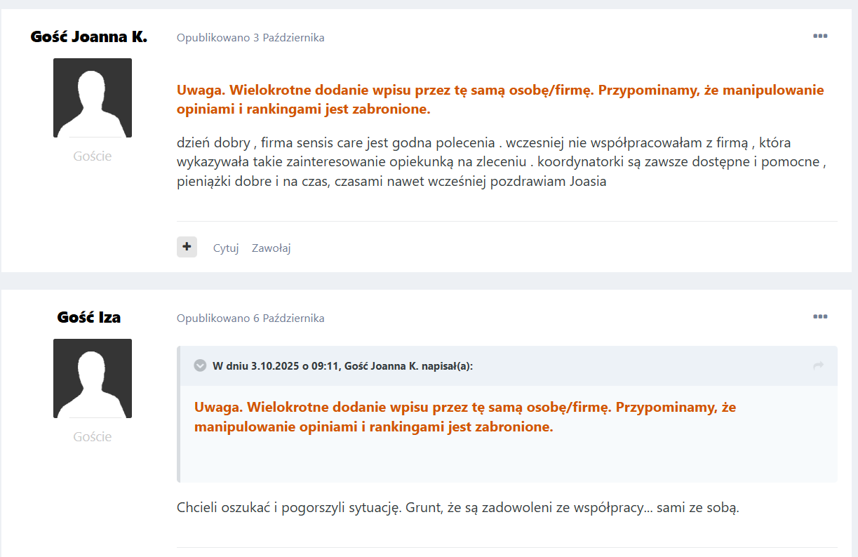Click Gość Joanna K.'s avatar image
This screenshot has height=557, width=858.
click(x=93, y=98)
